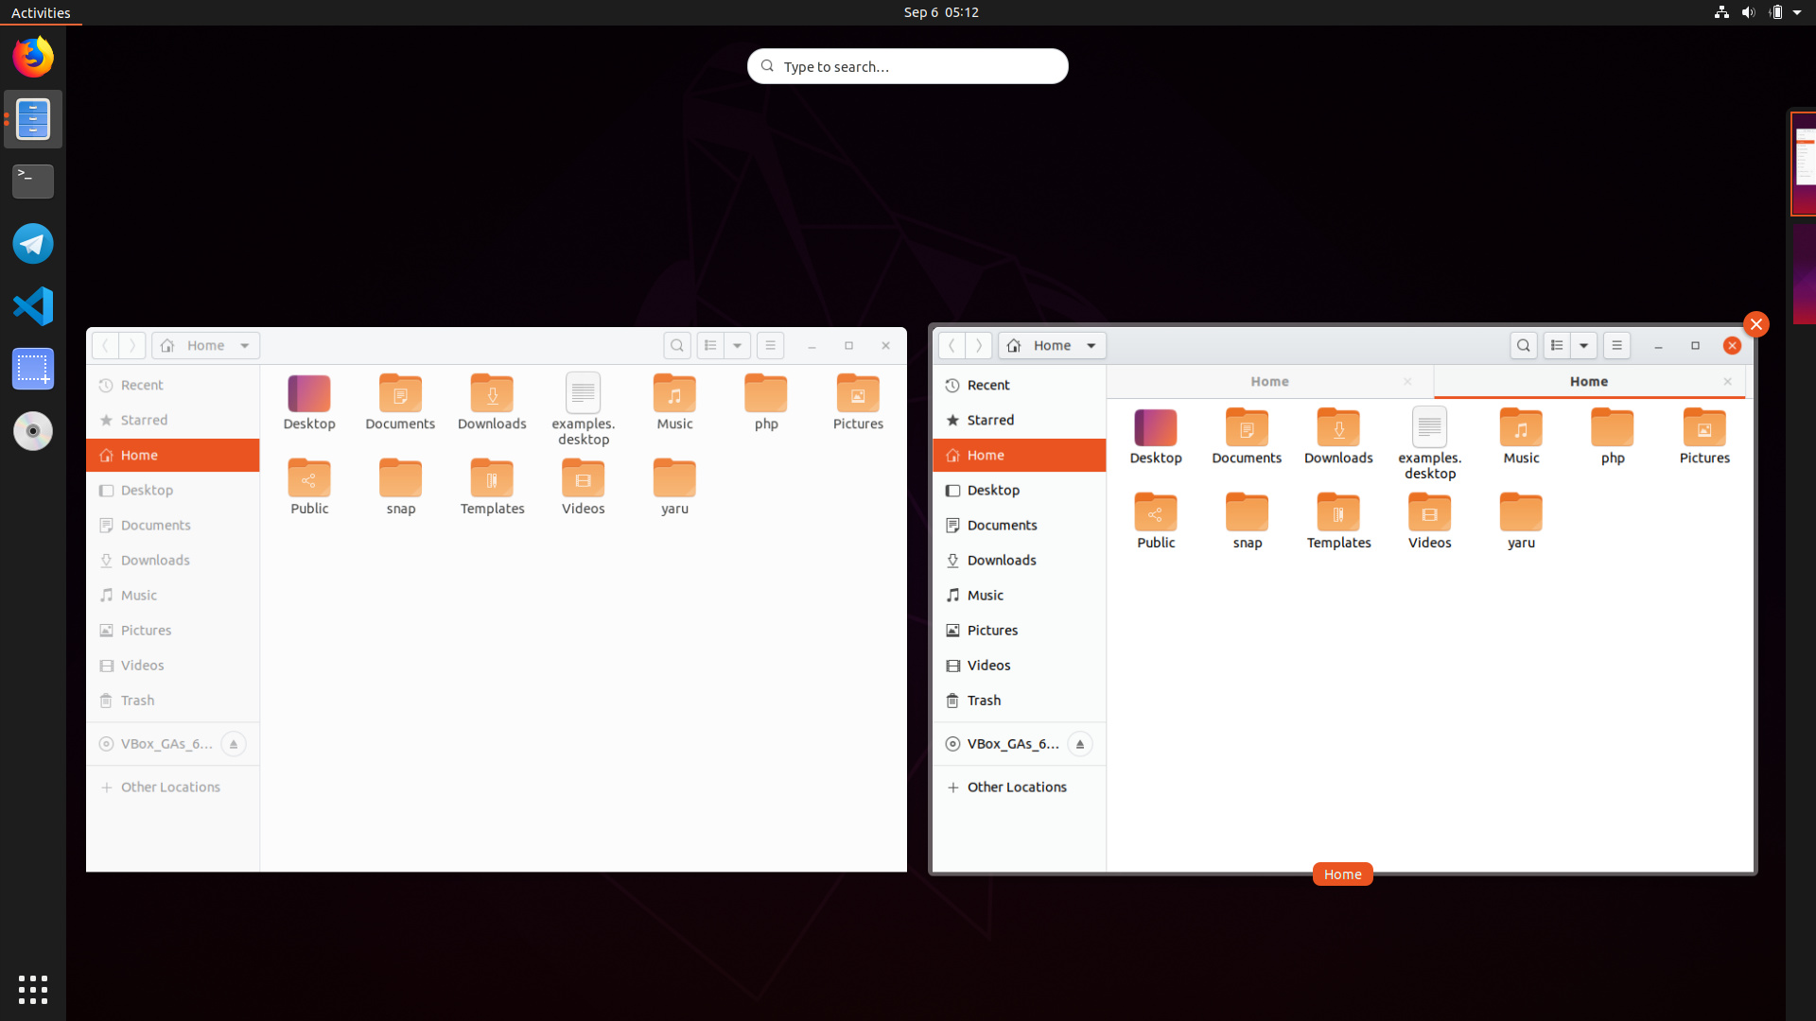Go to Starred in right sidebar
This screenshot has height=1021, width=1816.
point(990,421)
